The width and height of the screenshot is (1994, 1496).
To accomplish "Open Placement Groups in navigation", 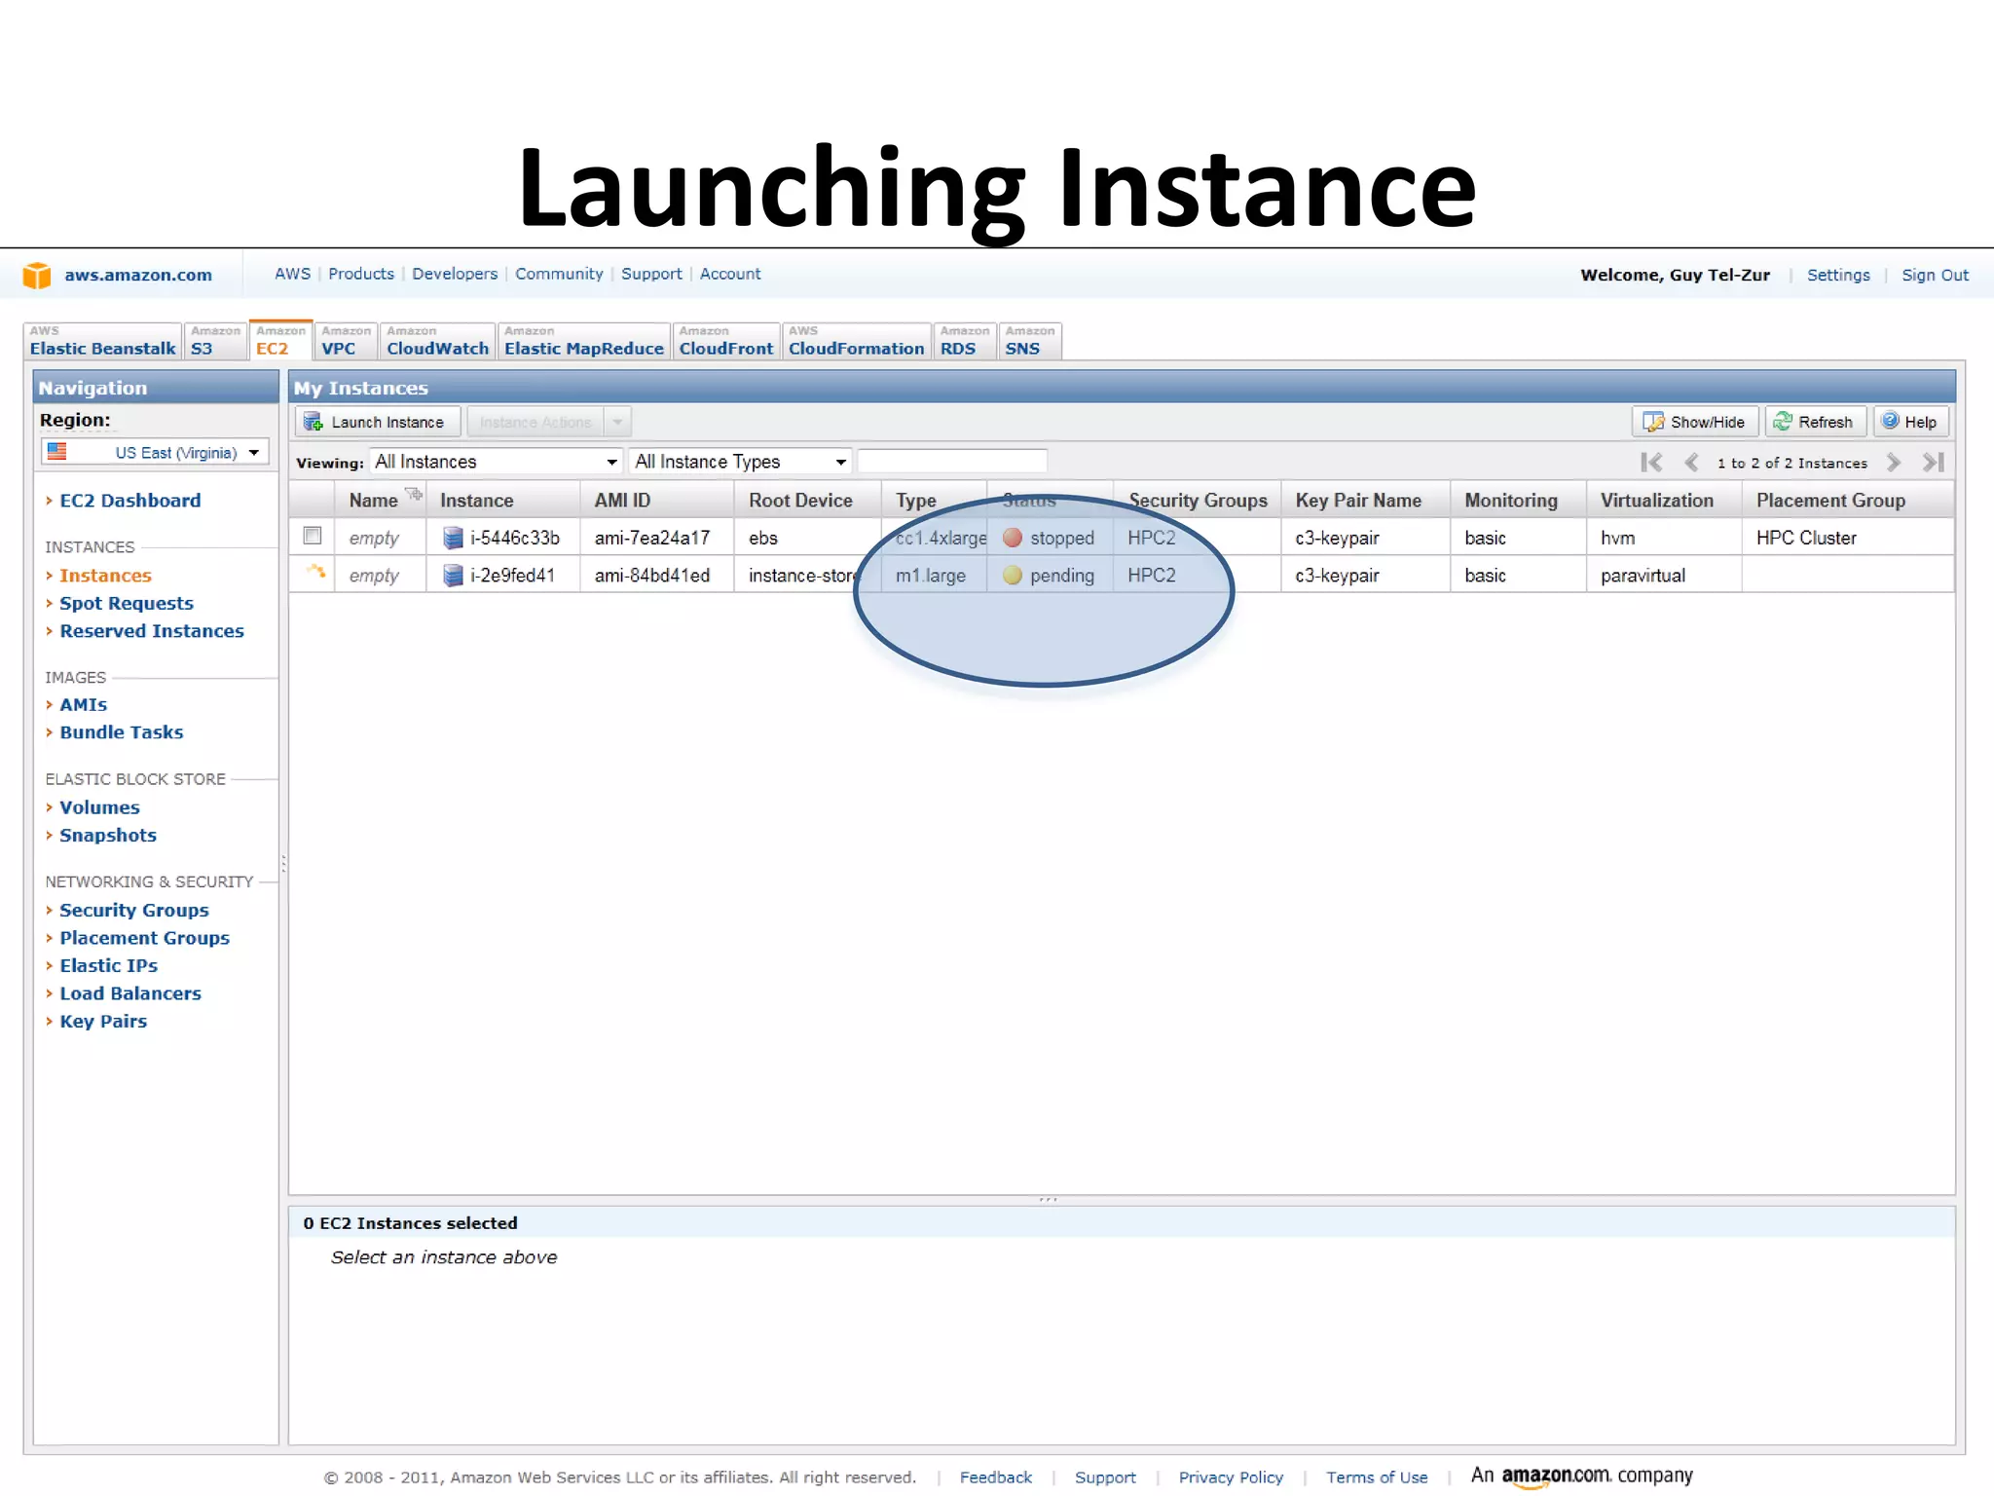I will (x=145, y=938).
